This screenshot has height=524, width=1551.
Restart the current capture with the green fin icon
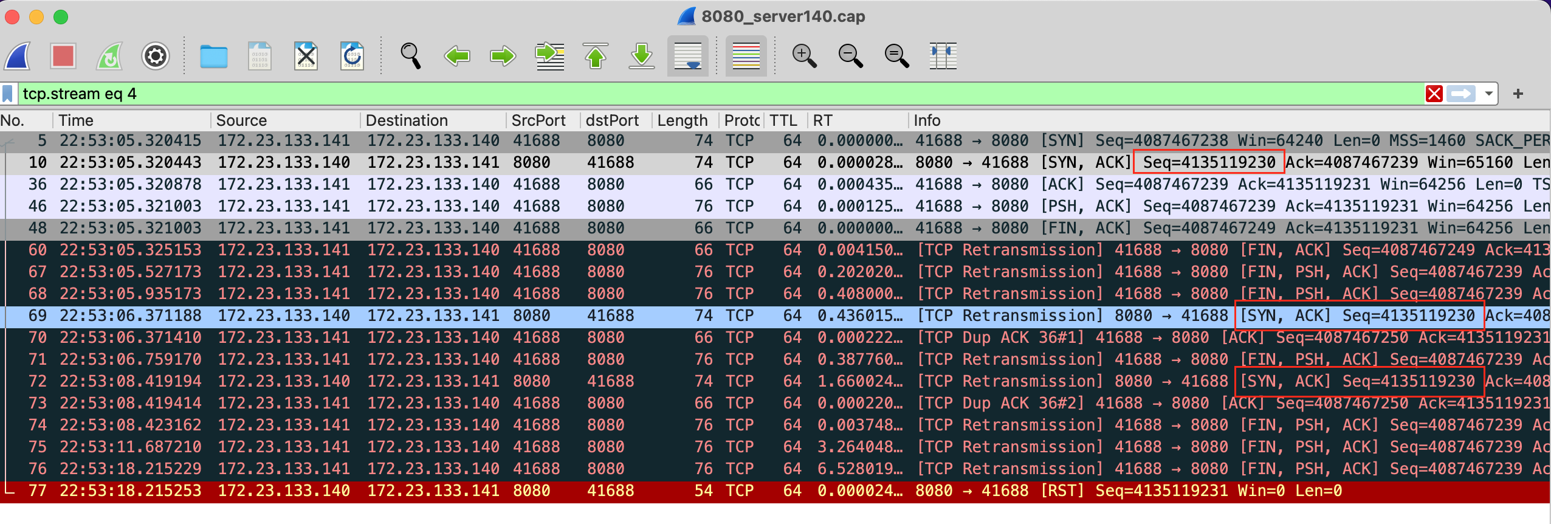[110, 57]
